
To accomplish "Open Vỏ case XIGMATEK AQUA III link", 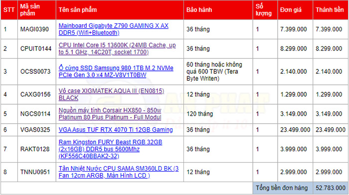I will [x=111, y=94].
